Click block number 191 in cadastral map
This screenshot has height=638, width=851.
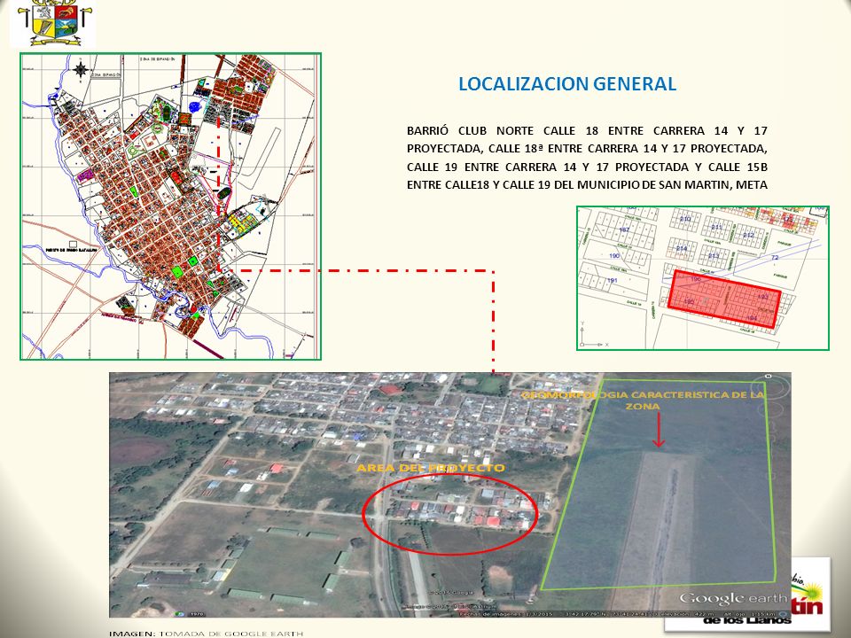pos(613,281)
